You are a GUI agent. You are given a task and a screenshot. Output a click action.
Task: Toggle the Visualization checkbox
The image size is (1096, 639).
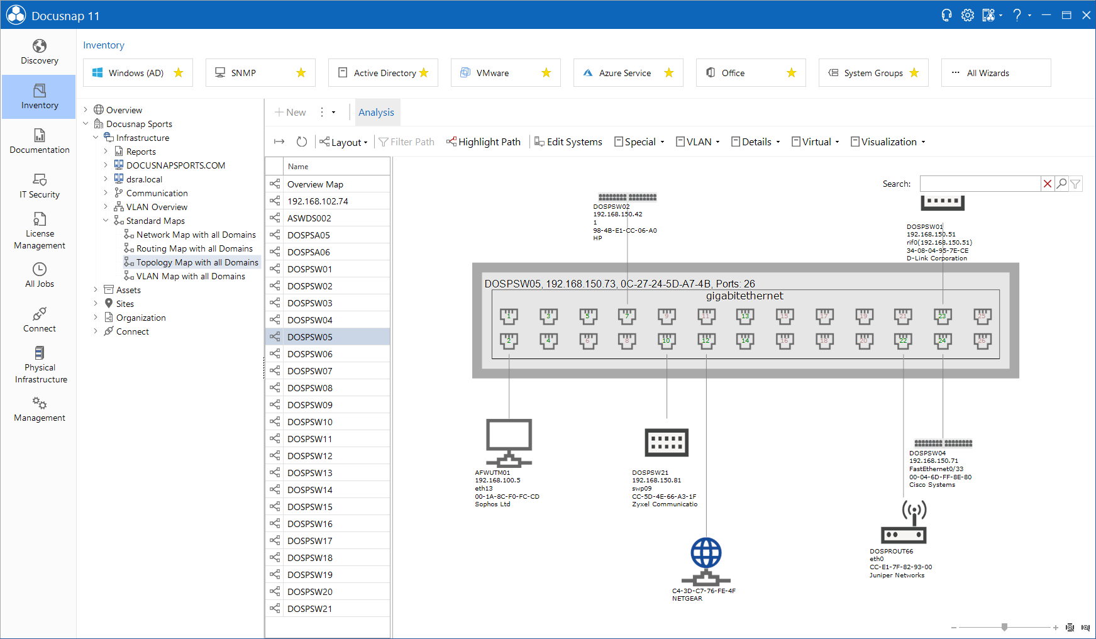855,142
